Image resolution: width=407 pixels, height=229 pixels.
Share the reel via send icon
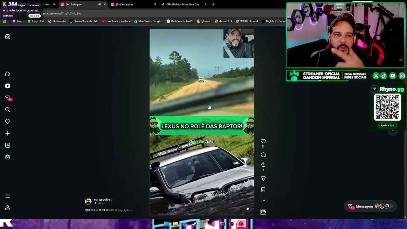click(263, 179)
